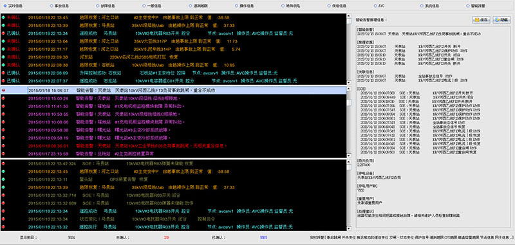515x245 pixels.
Task: Click the green dot on the 22:13:11 GPS装置告警 row
Action: (3, 179)
